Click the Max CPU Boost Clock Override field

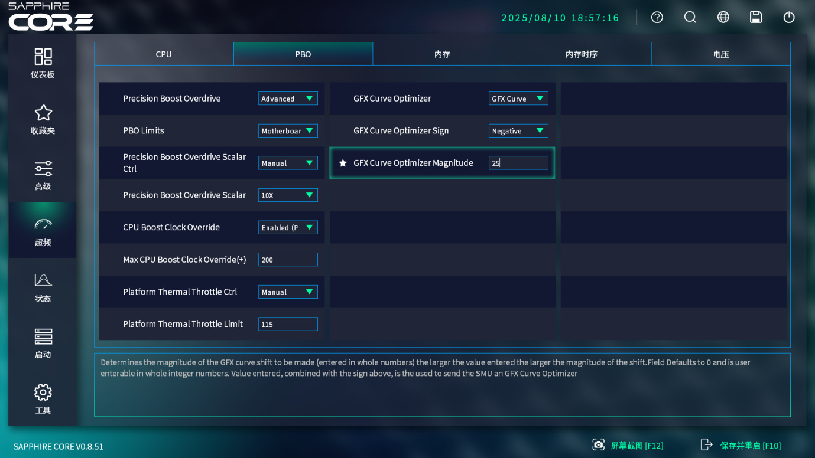coord(288,260)
